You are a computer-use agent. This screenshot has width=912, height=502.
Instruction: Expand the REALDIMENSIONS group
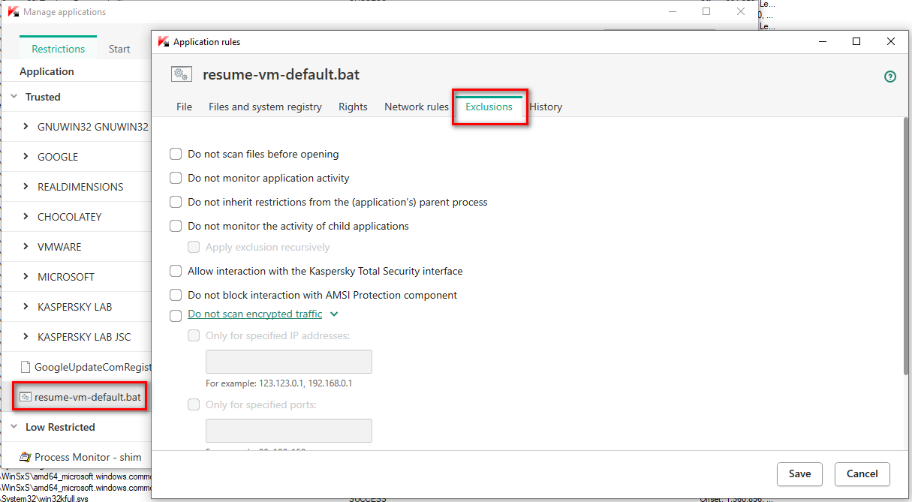point(26,187)
